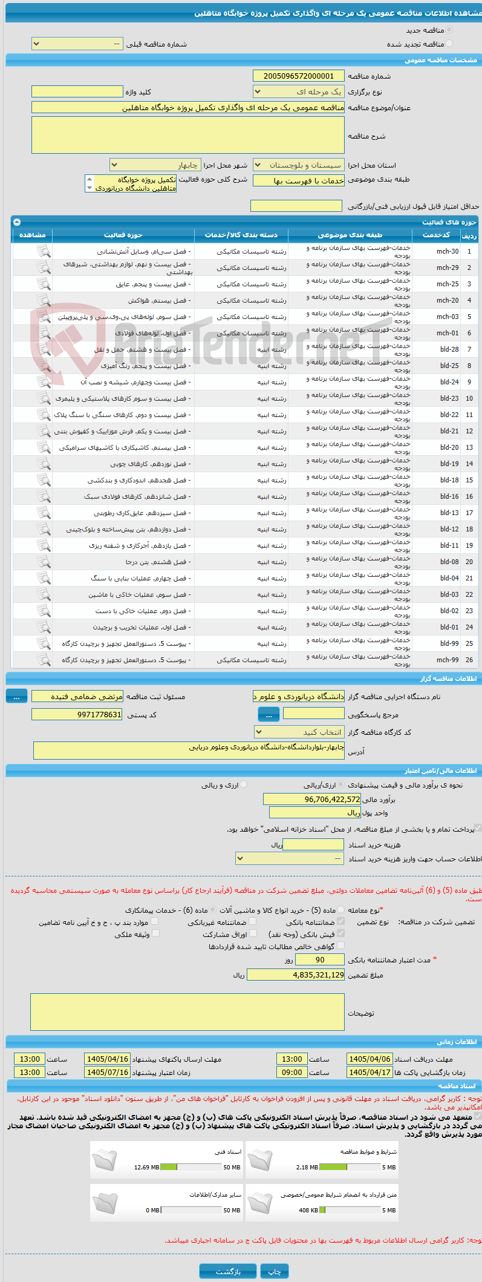Click the سایر مدارک/اطلاعات folder icon
This screenshot has height=1282, width=482.
click(x=105, y=1204)
